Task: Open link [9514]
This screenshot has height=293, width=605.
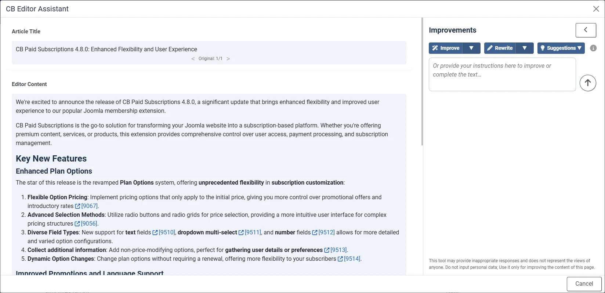Action: [349, 259]
